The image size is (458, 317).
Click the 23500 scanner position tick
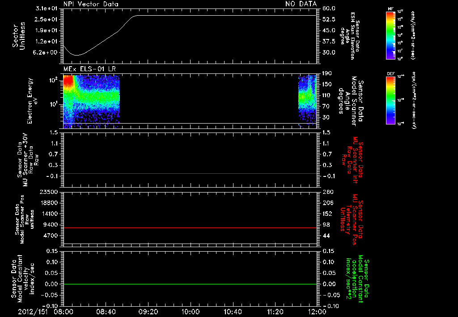pos(48,192)
